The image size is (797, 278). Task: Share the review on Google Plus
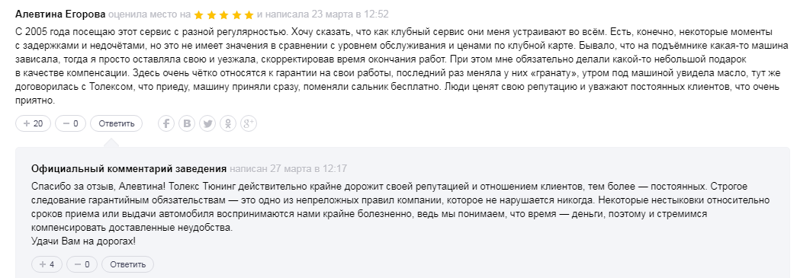tap(249, 123)
